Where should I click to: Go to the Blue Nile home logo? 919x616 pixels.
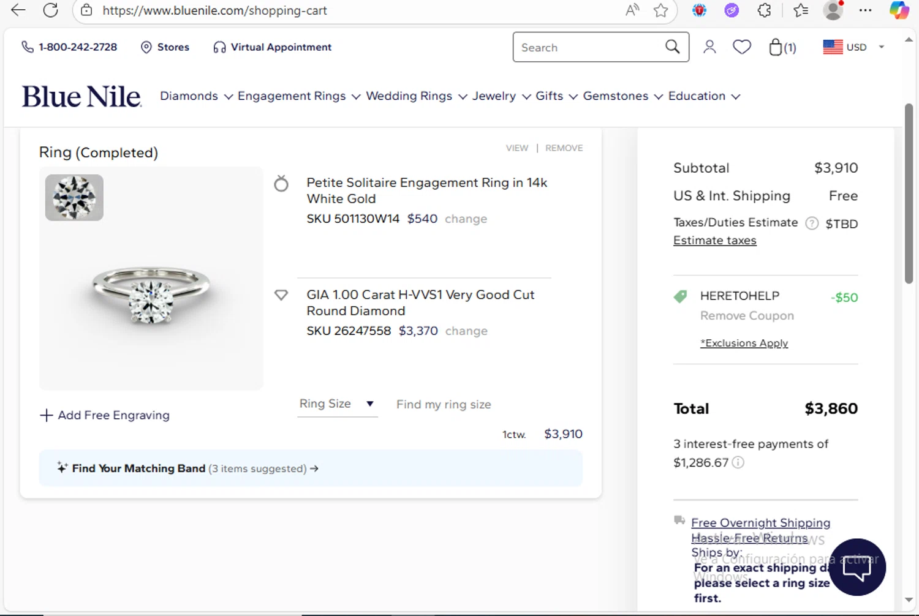pos(81,96)
